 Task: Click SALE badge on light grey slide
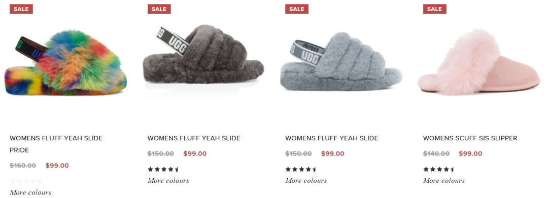click(297, 9)
